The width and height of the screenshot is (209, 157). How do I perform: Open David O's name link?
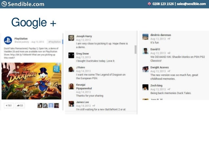coord(155,49)
